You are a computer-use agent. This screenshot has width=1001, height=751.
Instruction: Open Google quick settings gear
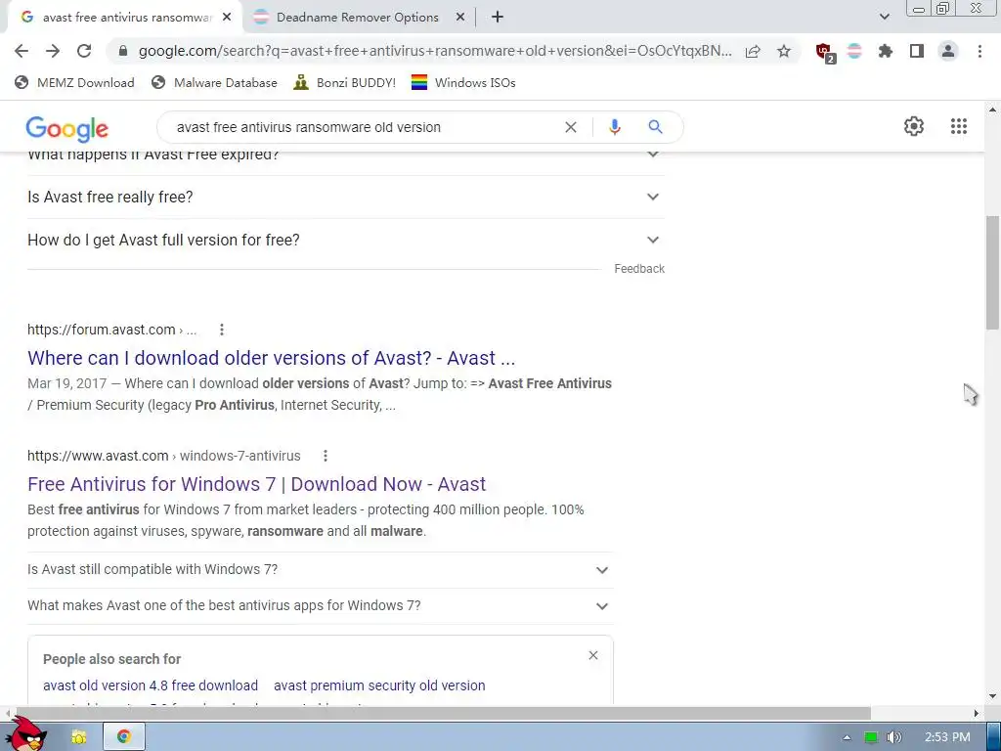click(914, 126)
